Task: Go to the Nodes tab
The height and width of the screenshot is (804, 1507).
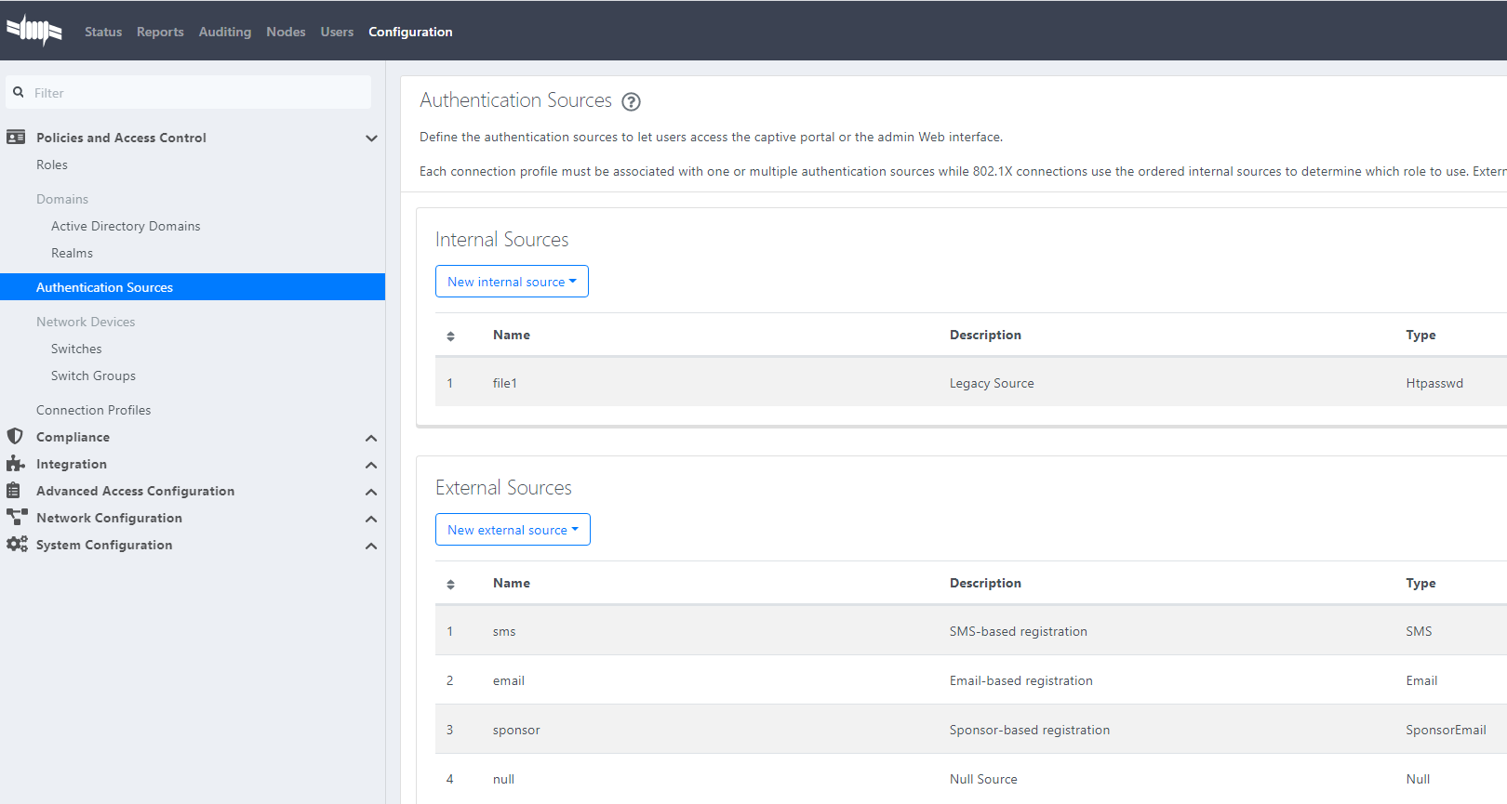Action: click(x=286, y=32)
